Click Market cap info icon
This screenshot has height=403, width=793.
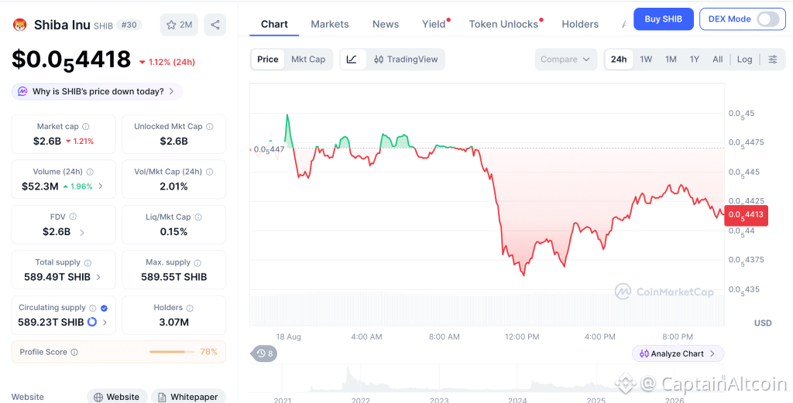[86, 127]
